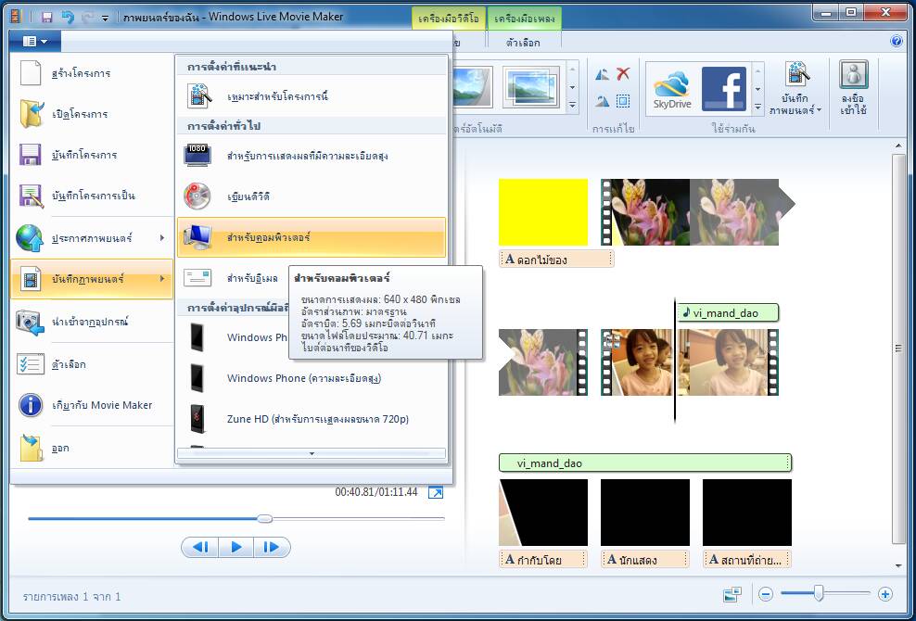The width and height of the screenshot is (916, 621).
Task: Share the movie to Facebook
Action: [723, 90]
